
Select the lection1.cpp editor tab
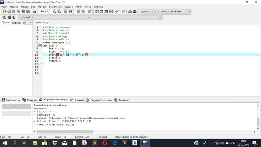pos(42,22)
